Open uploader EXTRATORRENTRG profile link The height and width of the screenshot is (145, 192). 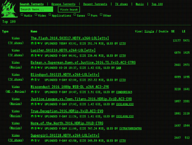(x=131, y=129)
